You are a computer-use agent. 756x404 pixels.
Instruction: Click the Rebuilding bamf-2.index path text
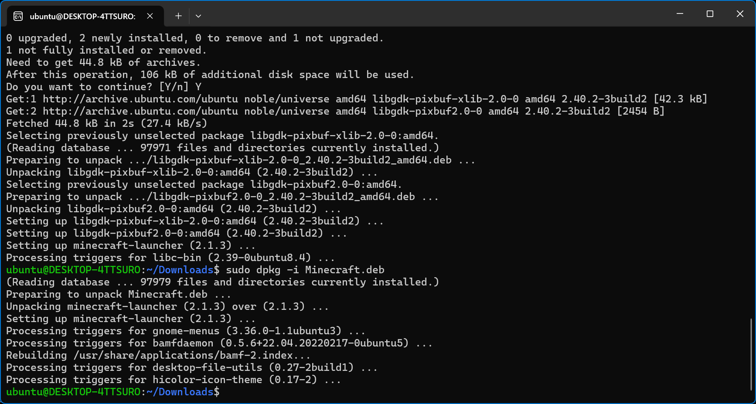point(183,355)
